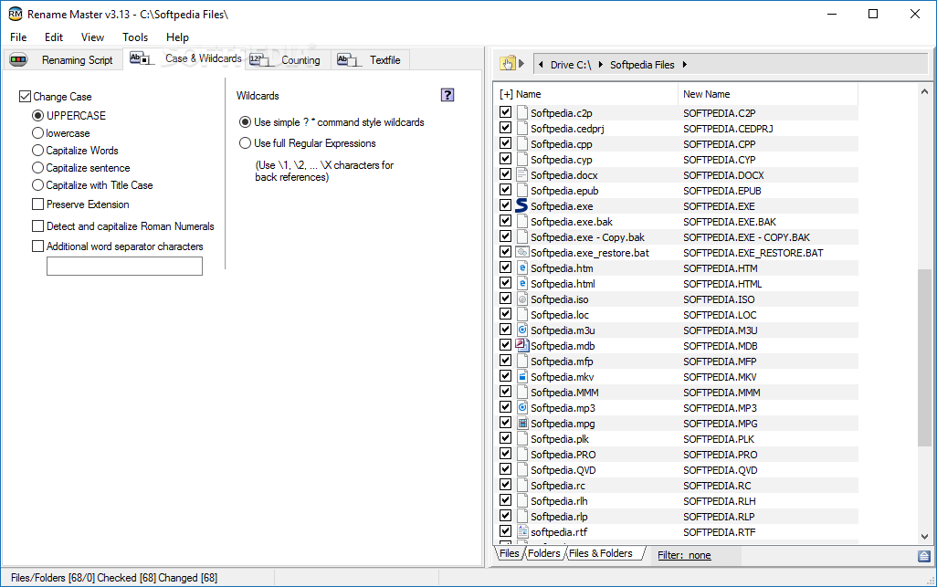
Task: Enable Additional word separator characters checkbox
Action: pyautogui.click(x=37, y=246)
